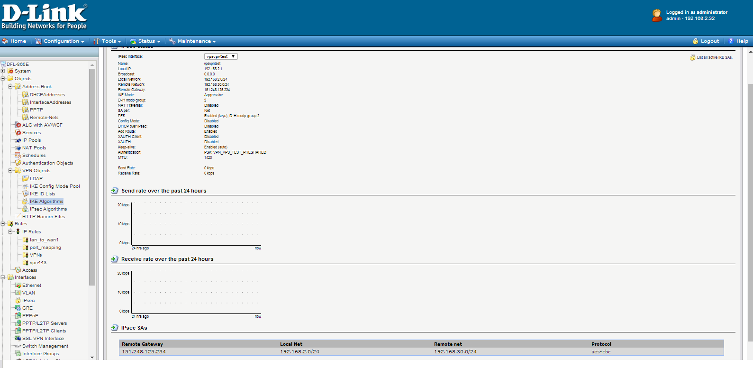
Task: Collapse the Address Book tree node
Action: pyautogui.click(x=10, y=87)
